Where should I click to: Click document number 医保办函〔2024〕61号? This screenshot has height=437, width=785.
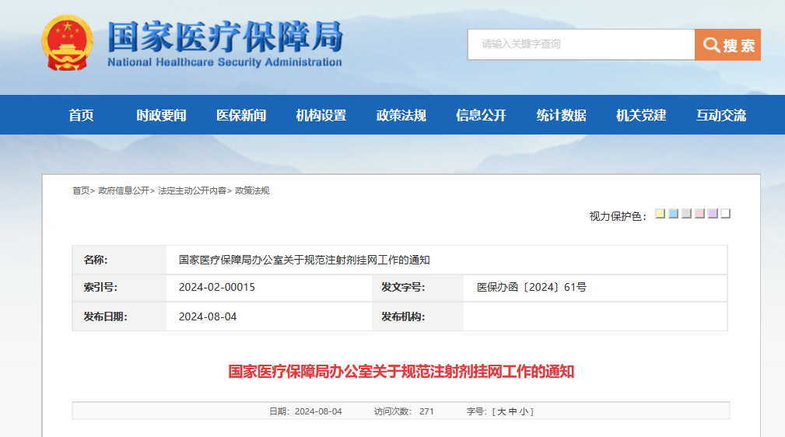[531, 288]
